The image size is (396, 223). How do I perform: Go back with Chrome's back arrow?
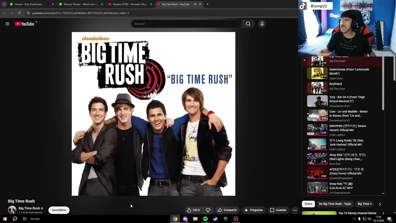(4, 13)
